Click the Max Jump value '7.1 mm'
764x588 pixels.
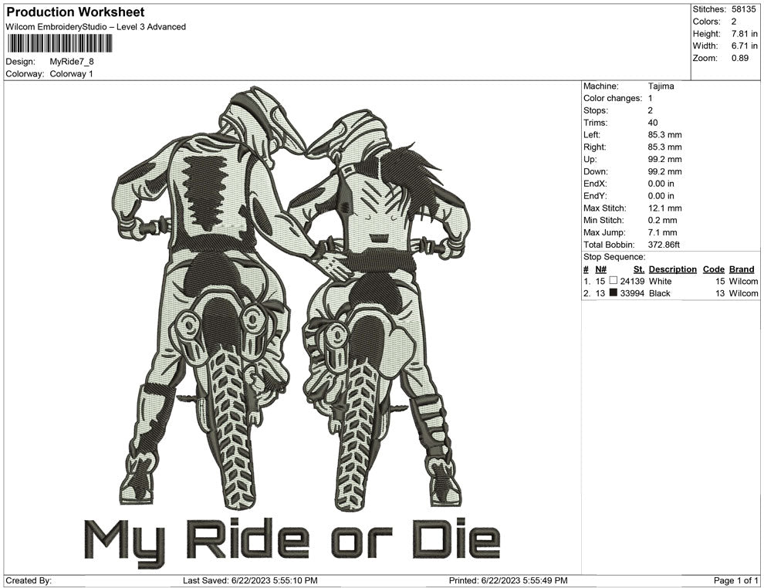[662, 232]
